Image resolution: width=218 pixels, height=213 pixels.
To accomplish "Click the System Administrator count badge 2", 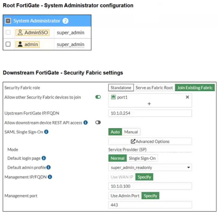I will 65,21.
